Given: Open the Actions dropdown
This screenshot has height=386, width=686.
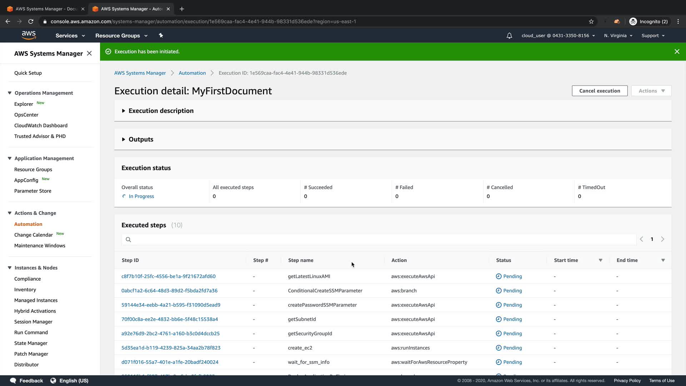Looking at the screenshot, I should (651, 91).
